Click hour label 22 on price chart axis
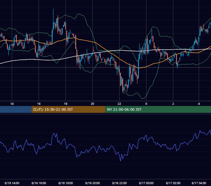This screenshot has height=186, width=211. [x=119, y=104]
